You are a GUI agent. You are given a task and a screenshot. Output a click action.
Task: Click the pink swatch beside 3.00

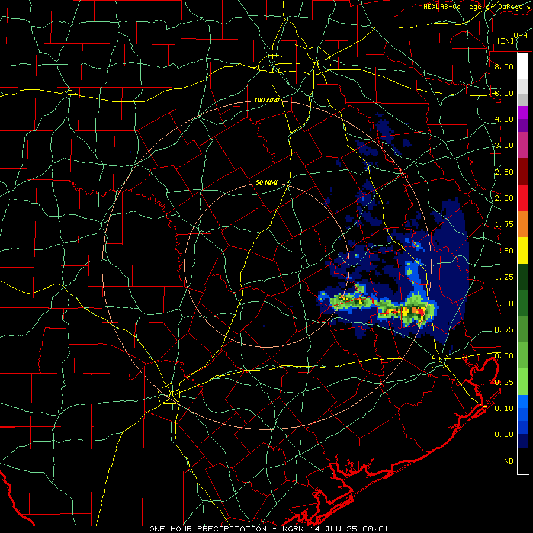523,145
